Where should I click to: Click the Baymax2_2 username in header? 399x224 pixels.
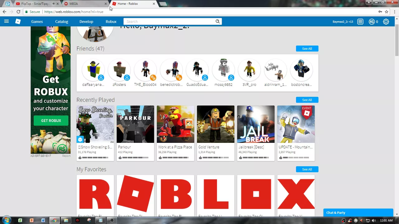point(343,22)
